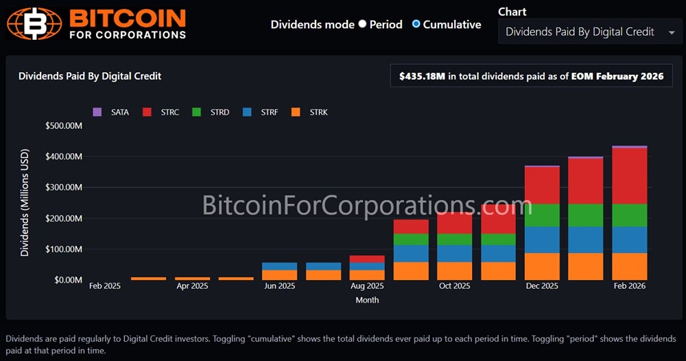Click the Dec 2025 STRD green bar segment
Viewport: 686px width, 361px height.
click(542, 215)
